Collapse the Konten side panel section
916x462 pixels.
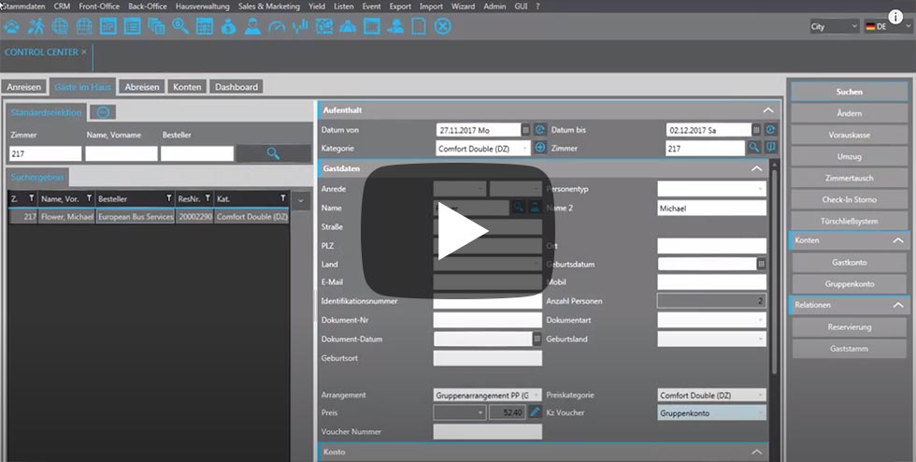[x=897, y=240]
